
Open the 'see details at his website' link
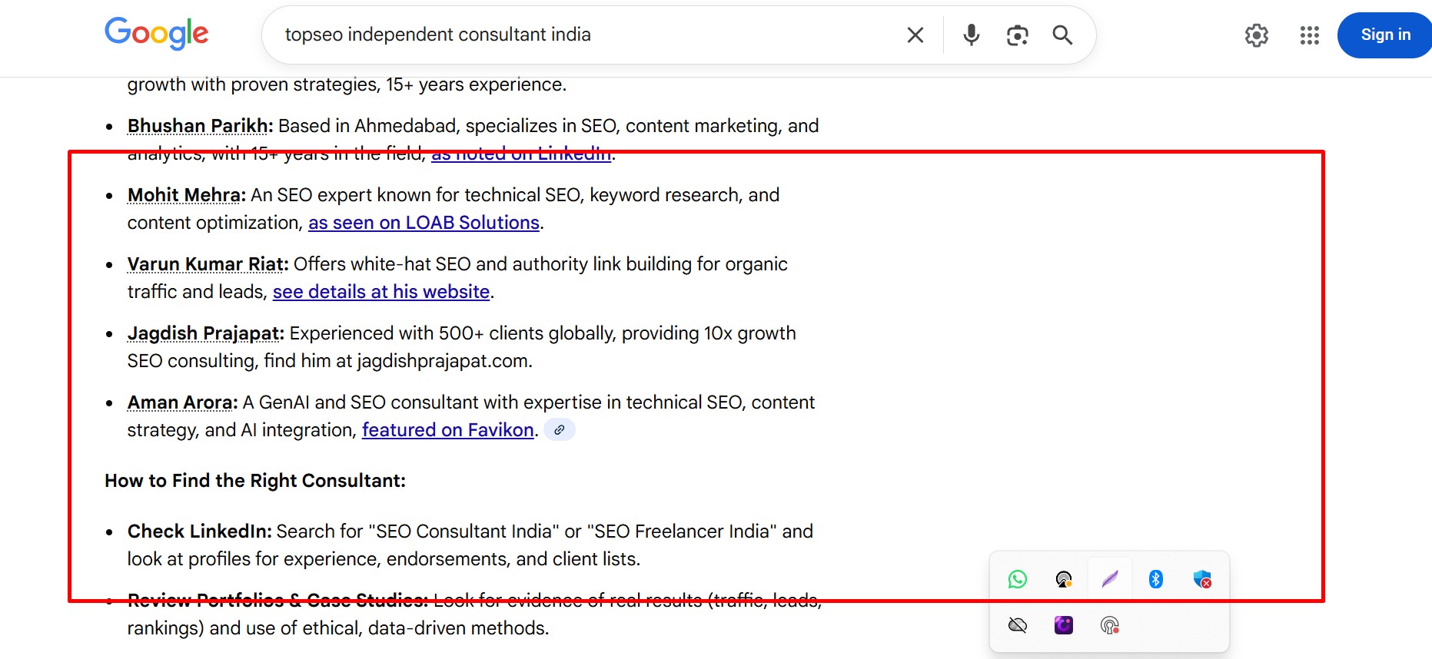380,292
